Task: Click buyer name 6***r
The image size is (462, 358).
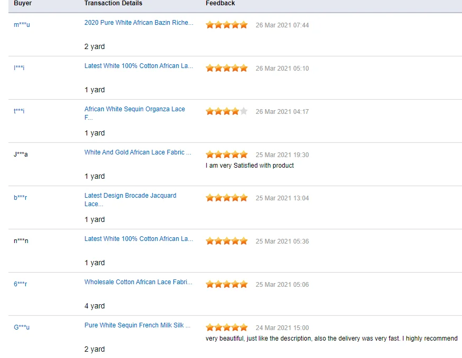Action: point(21,284)
